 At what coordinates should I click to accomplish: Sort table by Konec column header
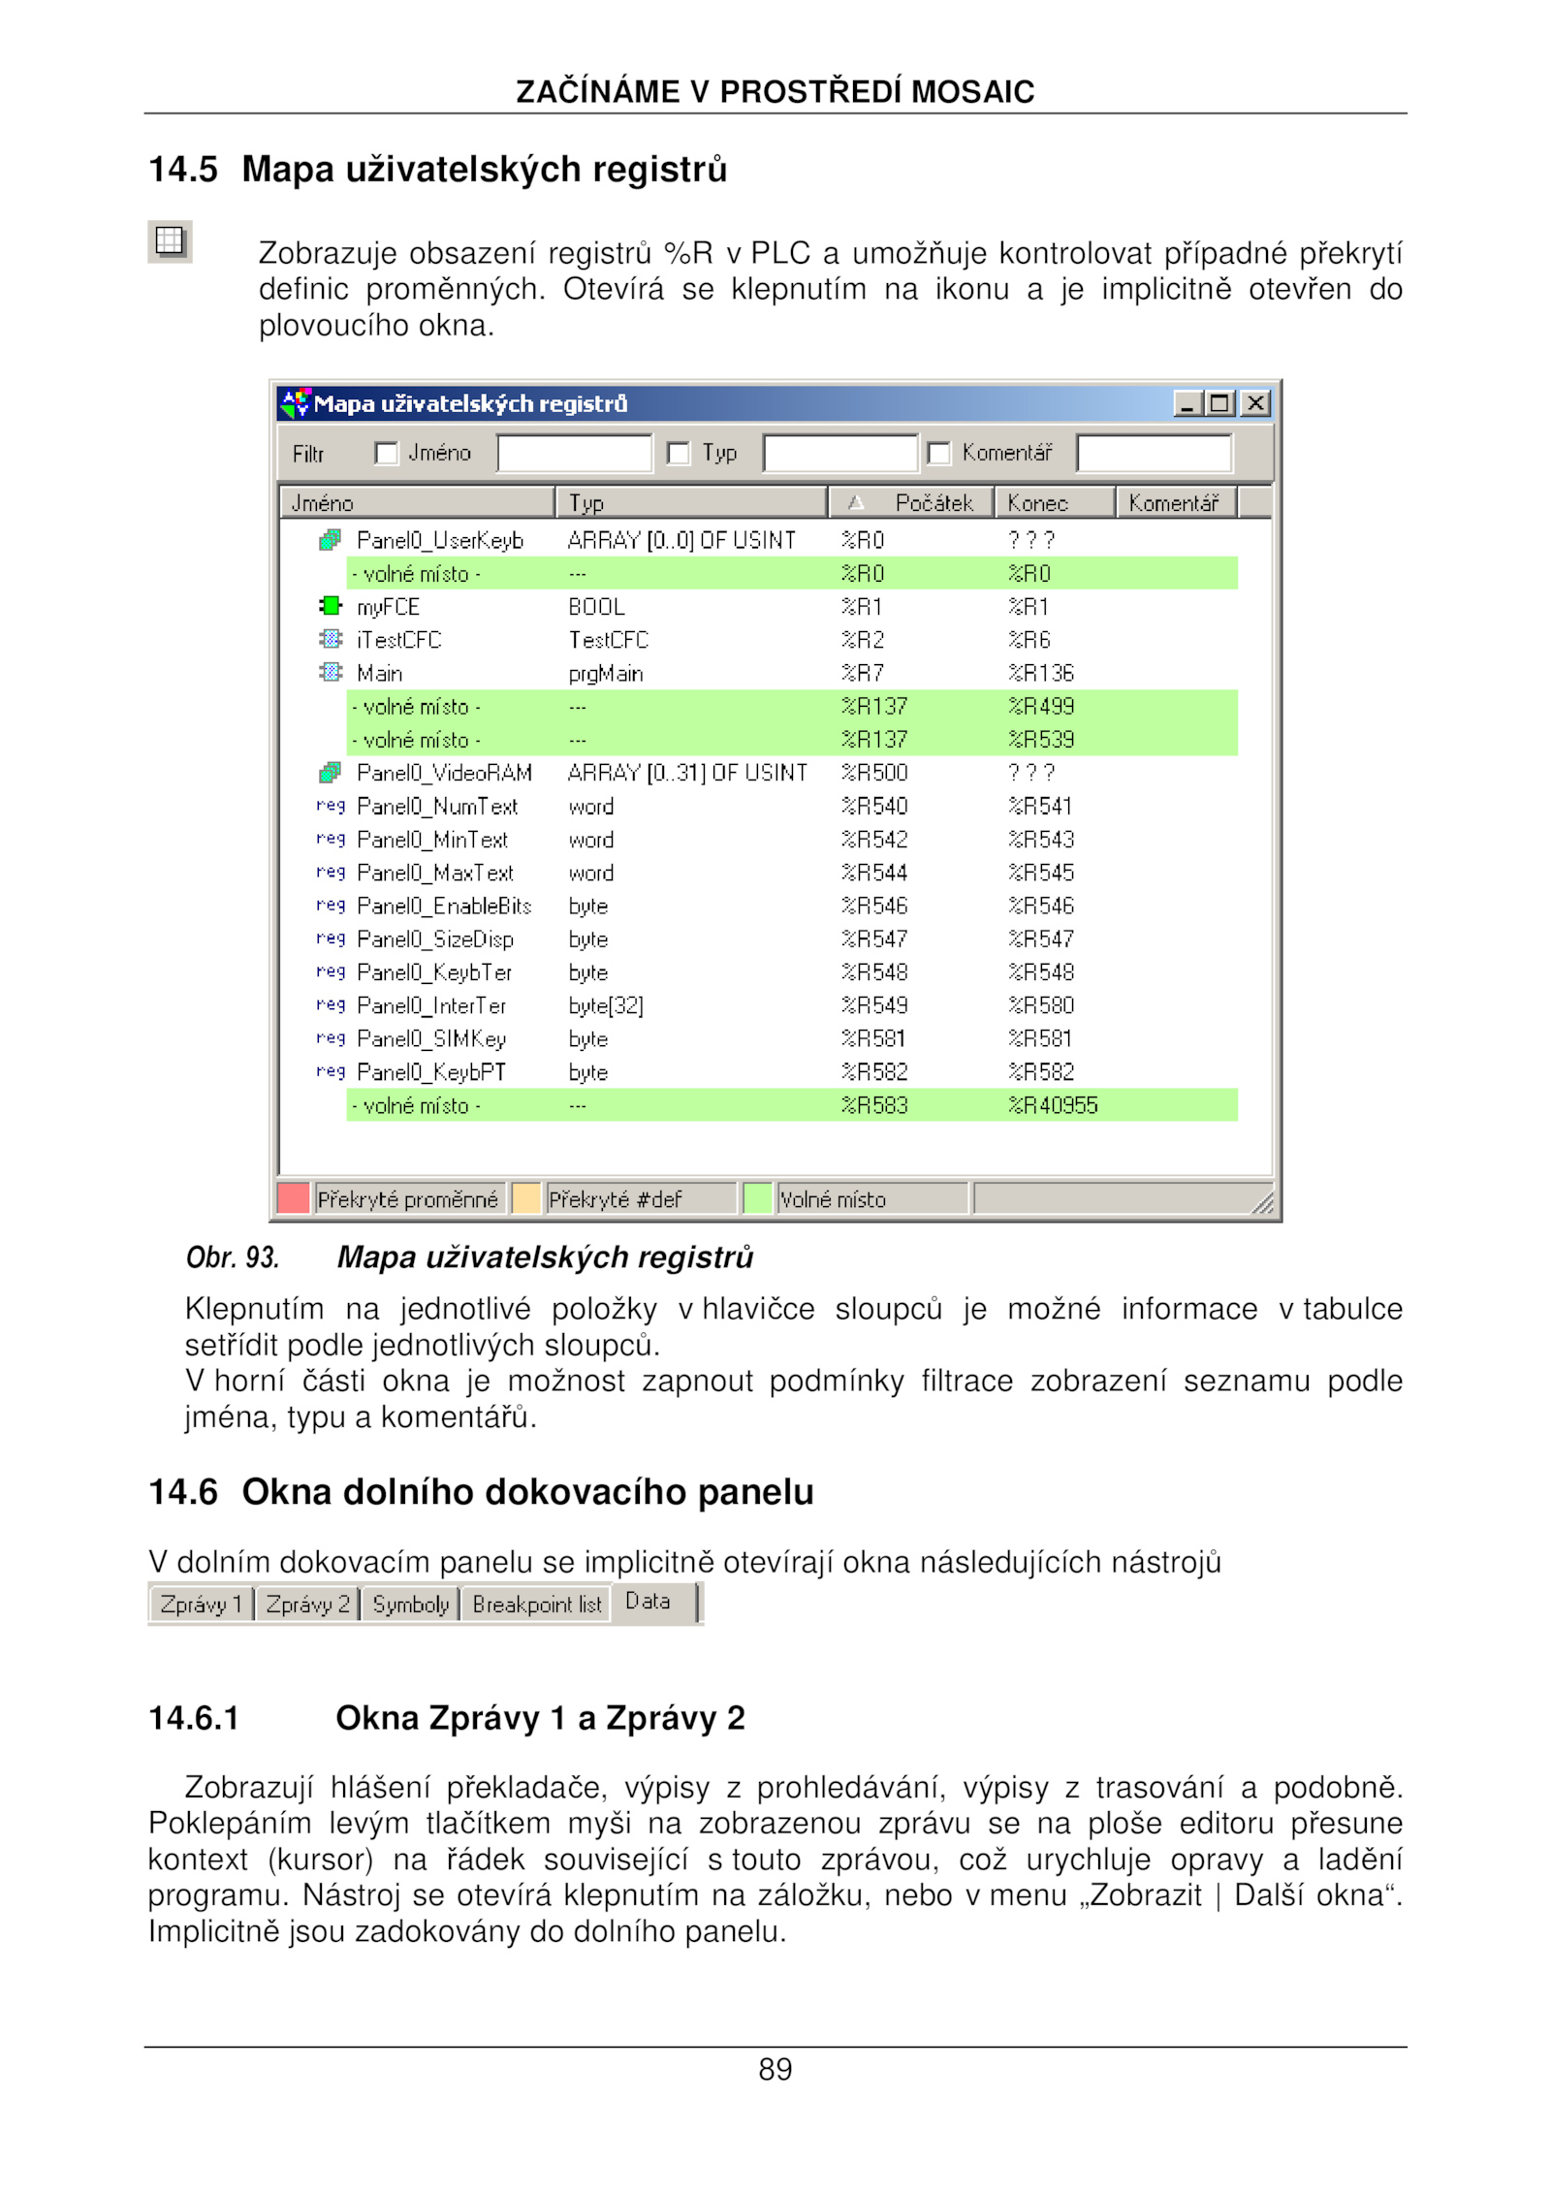1054,502
